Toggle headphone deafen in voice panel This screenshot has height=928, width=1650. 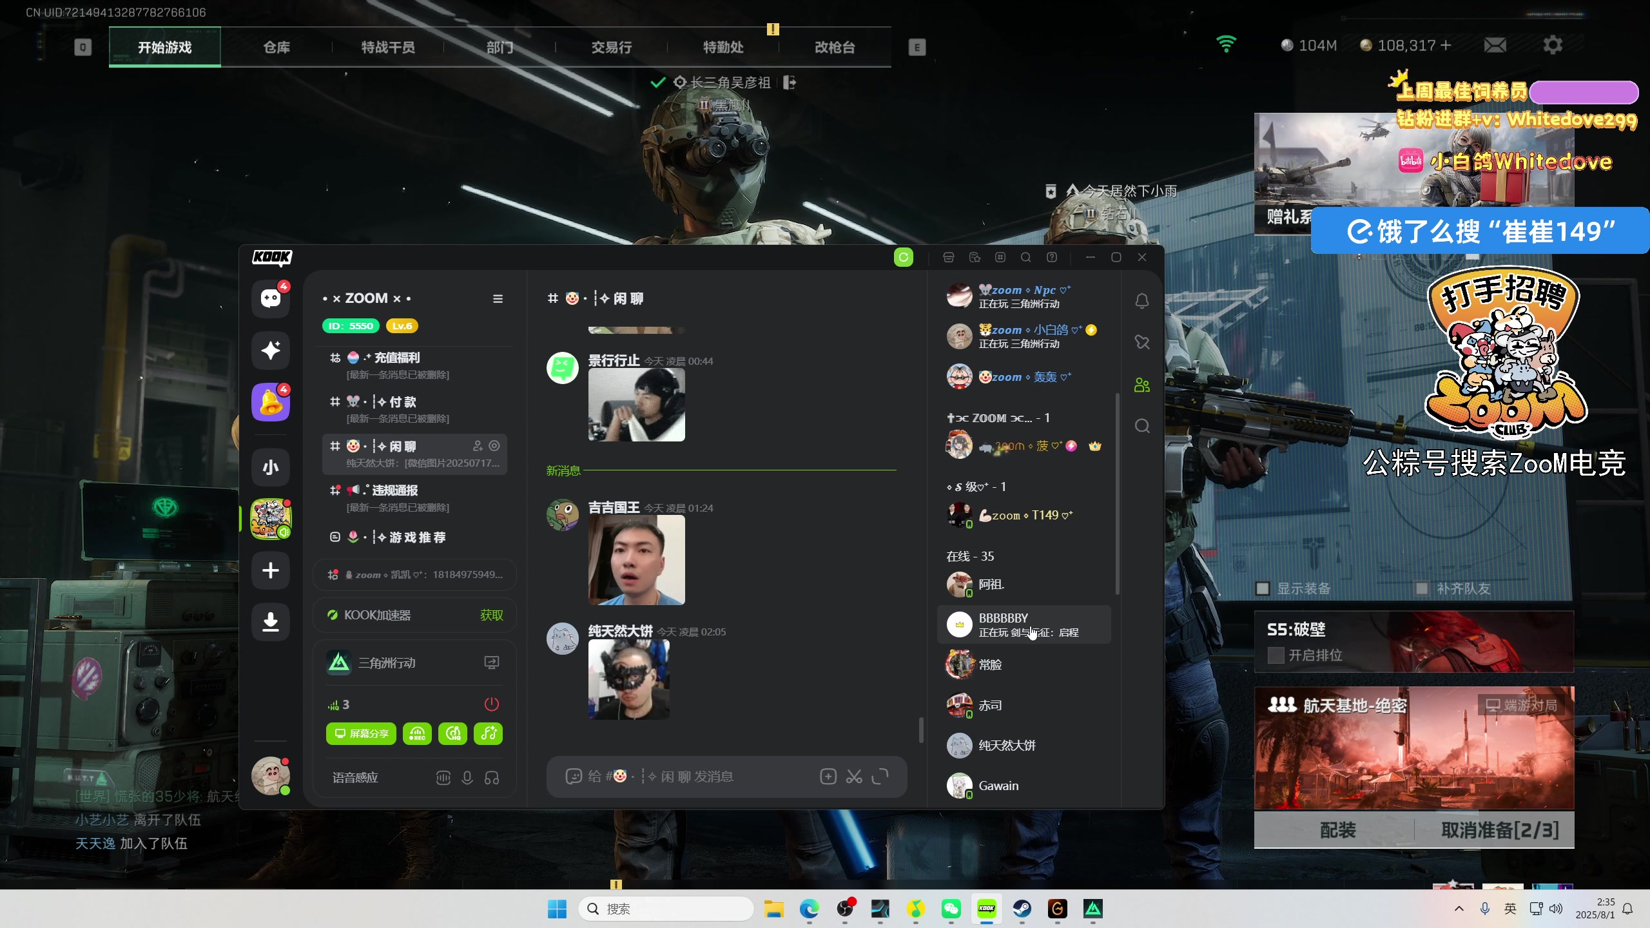pos(492,778)
